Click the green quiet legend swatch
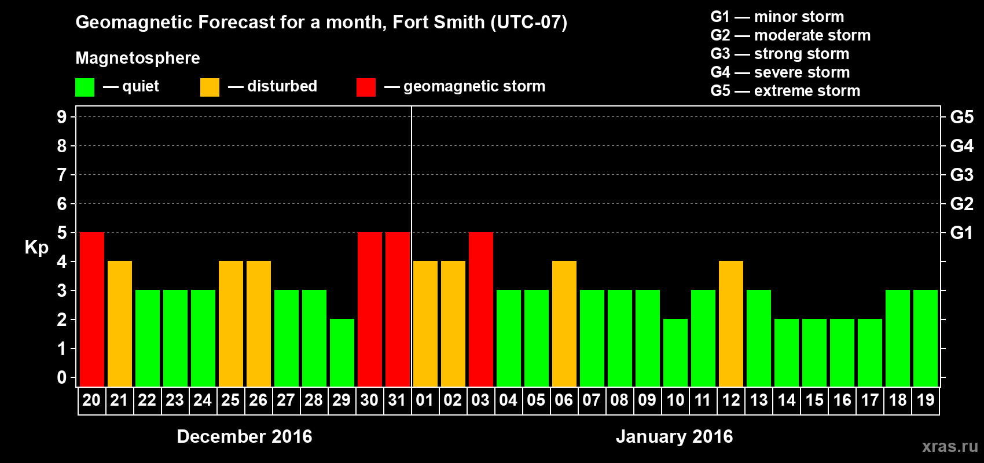This screenshot has width=984, height=463. (85, 87)
